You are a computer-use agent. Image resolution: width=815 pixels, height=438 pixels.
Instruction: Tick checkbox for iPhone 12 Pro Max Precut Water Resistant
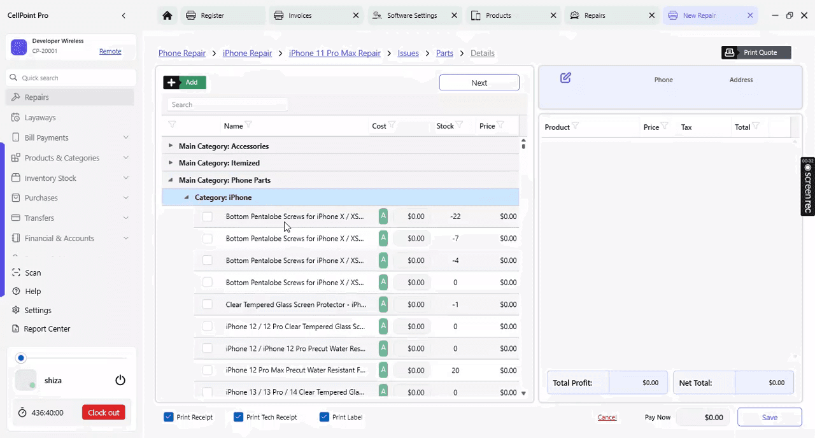click(x=208, y=370)
